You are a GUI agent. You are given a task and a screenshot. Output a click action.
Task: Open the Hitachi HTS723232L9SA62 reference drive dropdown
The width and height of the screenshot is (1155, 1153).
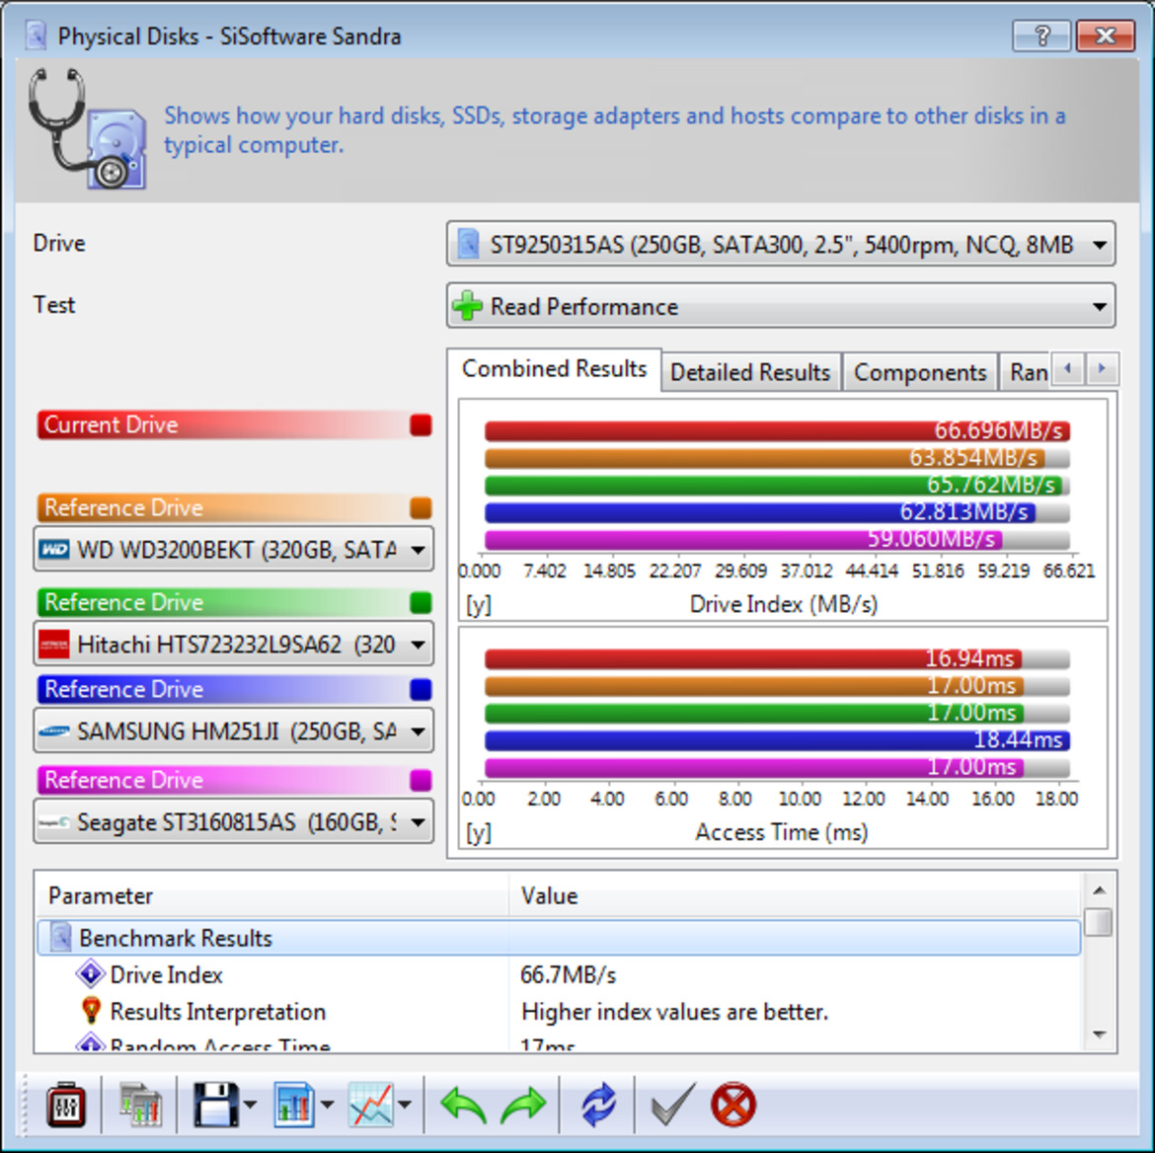tap(234, 644)
